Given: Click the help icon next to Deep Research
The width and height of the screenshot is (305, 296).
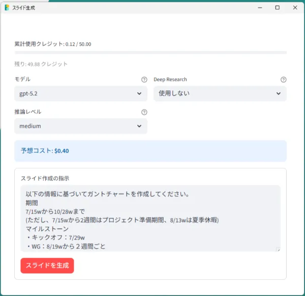Looking at the screenshot, I should (x=284, y=79).
